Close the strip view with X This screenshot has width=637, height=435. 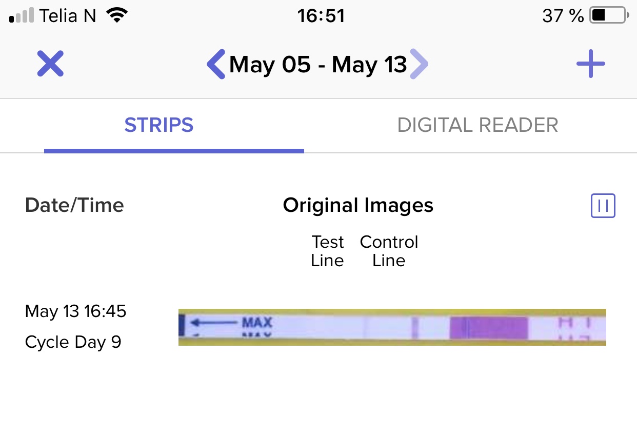(50, 64)
